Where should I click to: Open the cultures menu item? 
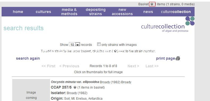[x=43, y=12]
